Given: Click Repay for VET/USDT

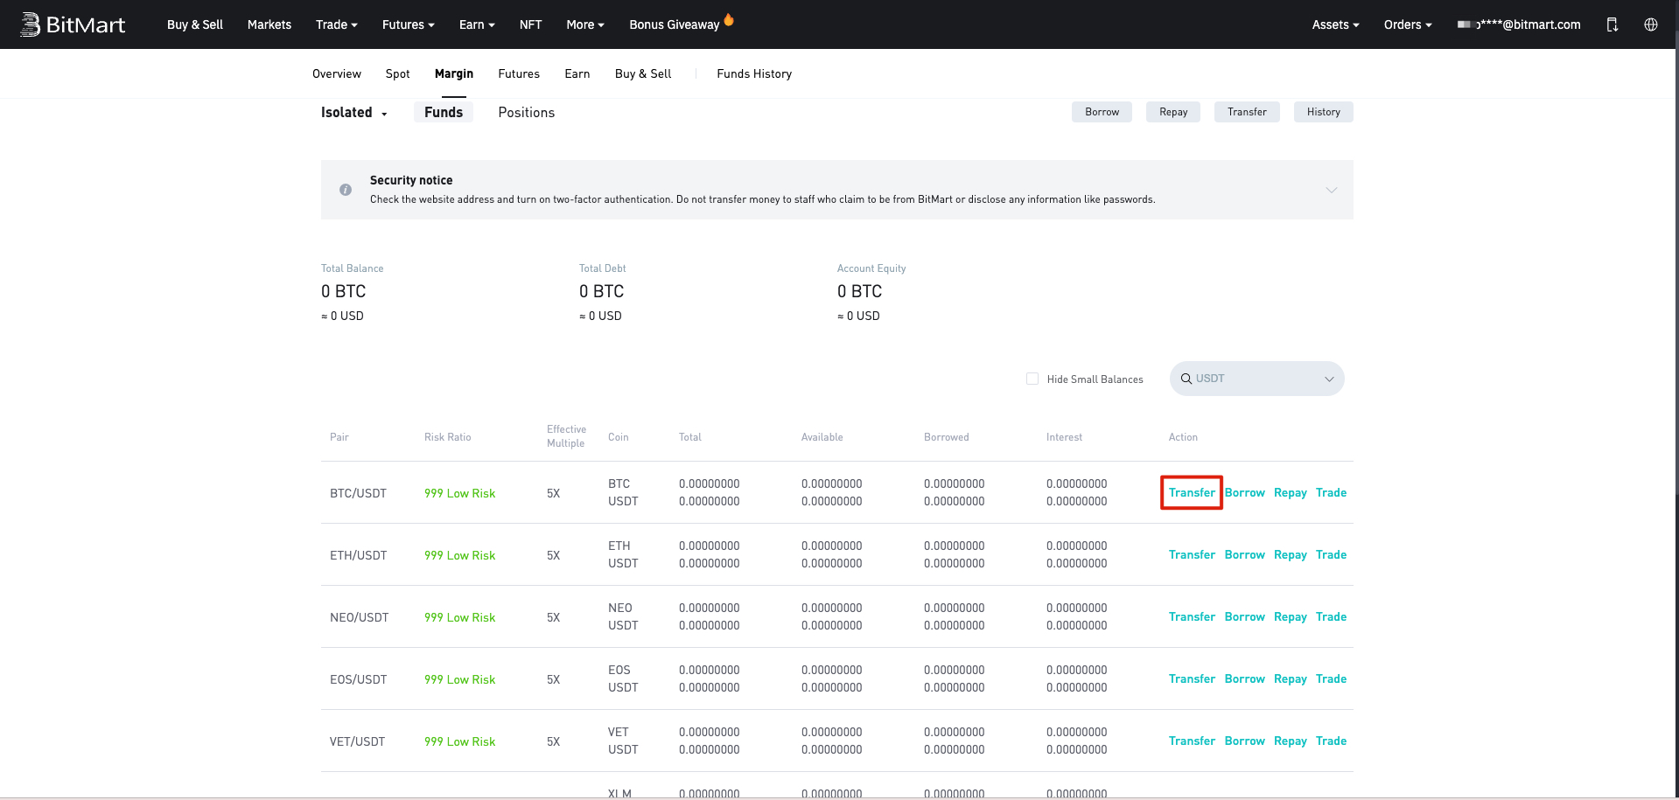Looking at the screenshot, I should click(1291, 741).
